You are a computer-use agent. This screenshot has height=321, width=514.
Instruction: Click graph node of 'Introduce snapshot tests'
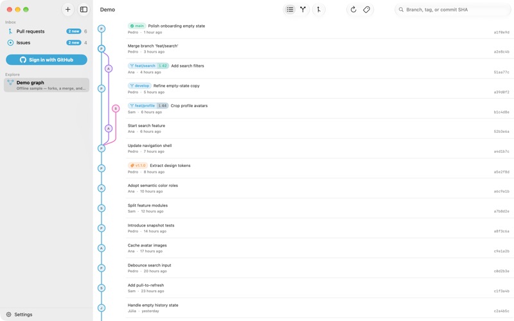click(102, 228)
